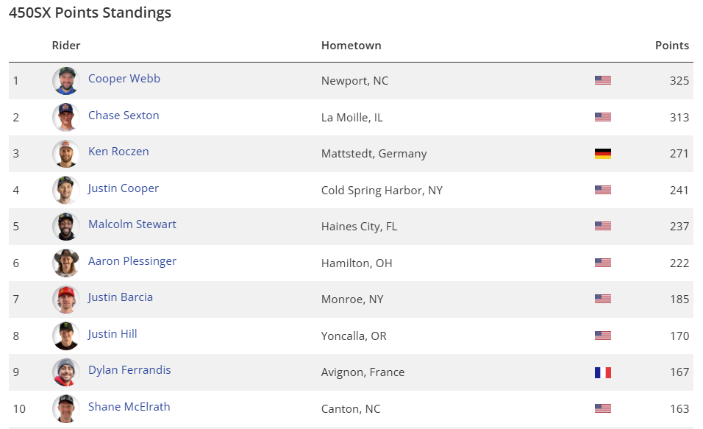Click Malcolm Stewart's rider avatar

pos(65,227)
